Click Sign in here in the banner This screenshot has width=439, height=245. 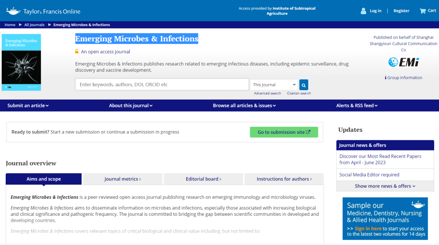368,228
